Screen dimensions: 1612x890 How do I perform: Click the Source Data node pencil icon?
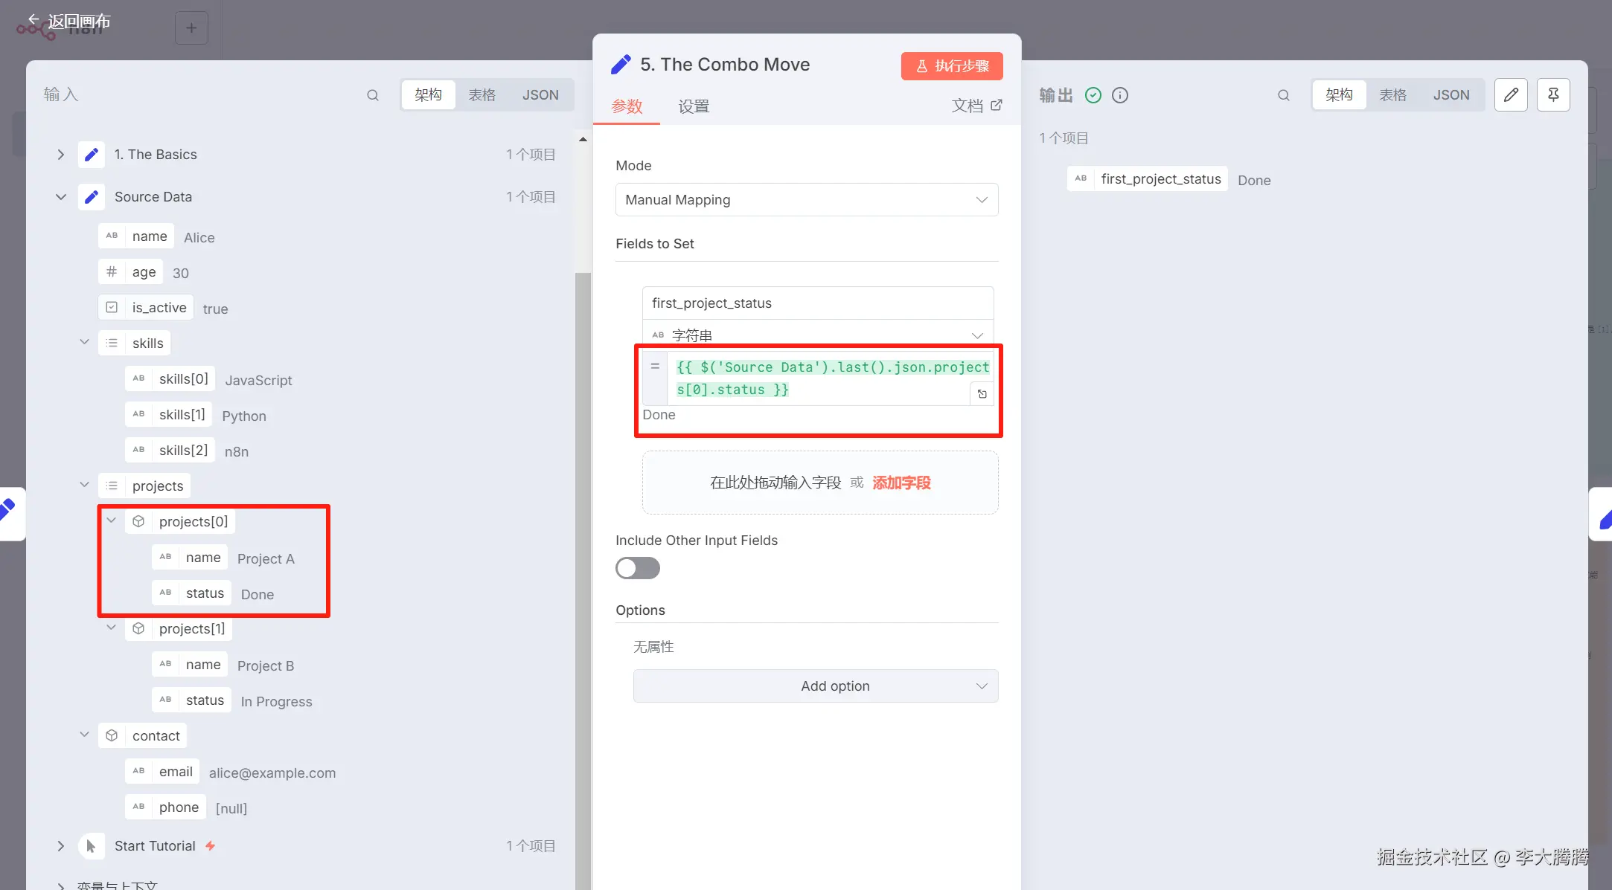click(x=92, y=197)
